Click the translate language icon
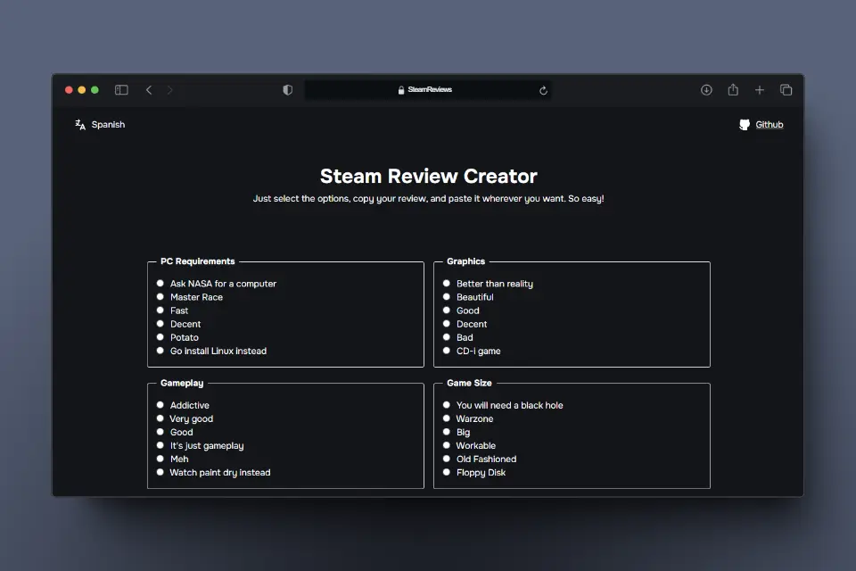This screenshot has height=571, width=856. coord(80,125)
